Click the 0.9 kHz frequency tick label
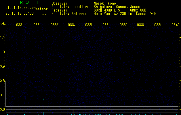Image resolution: width=181 pixels, height=115 pixels. coord(2,66)
